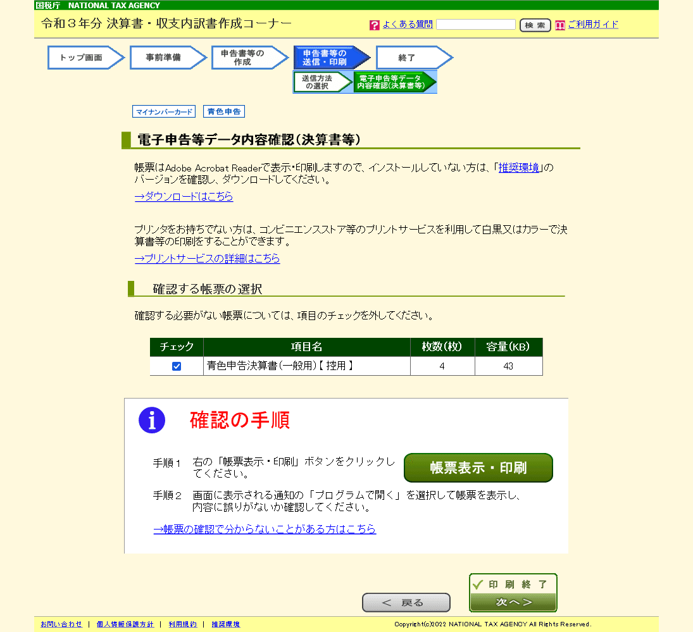
Task: Click the 帳票表示・印刷 button
Action: tap(478, 468)
